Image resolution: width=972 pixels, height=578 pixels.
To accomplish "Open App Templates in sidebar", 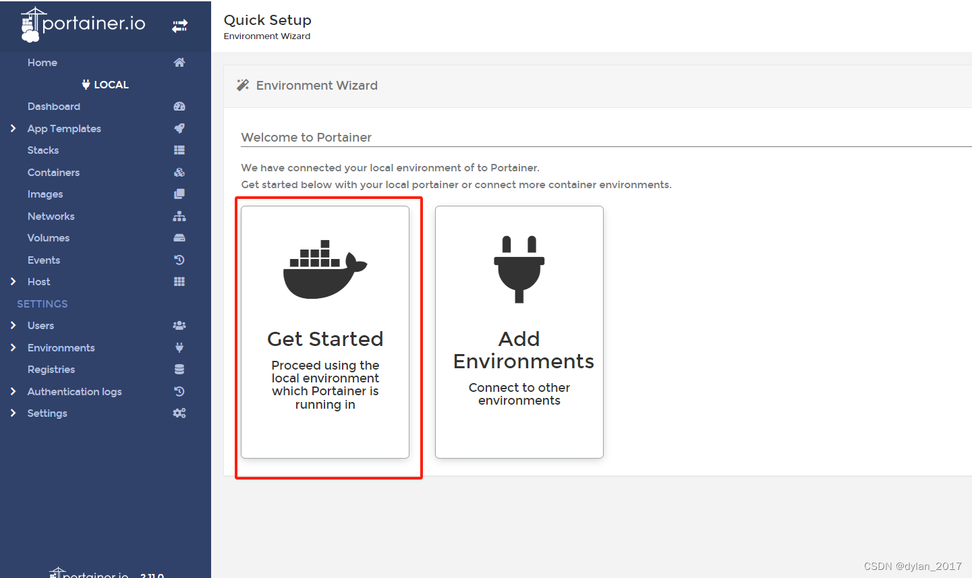I will pos(64,129).
